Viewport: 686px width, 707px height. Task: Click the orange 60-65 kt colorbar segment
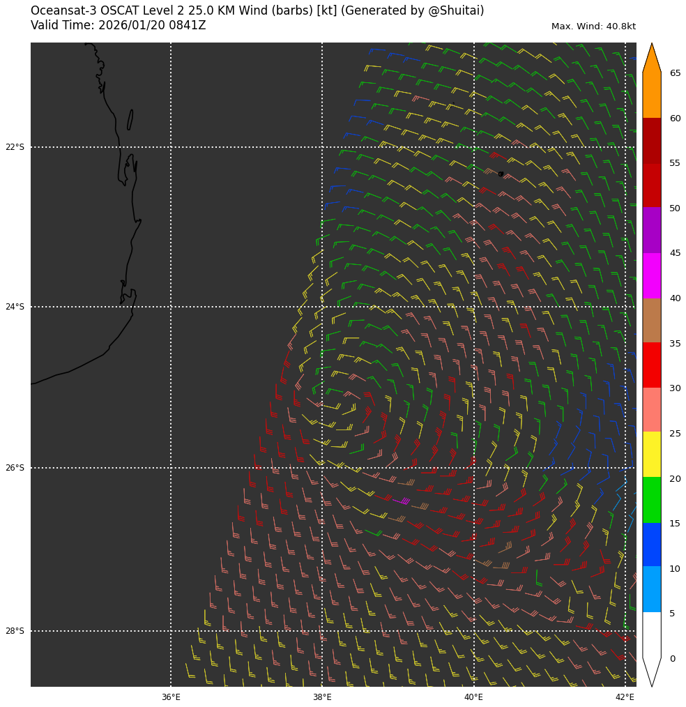(x=651, y=96)
